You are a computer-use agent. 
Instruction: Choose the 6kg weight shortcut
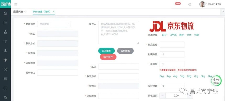[189, 76]
